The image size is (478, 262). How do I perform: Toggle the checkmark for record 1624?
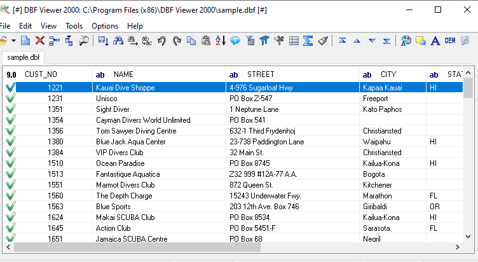coord(10,217)
